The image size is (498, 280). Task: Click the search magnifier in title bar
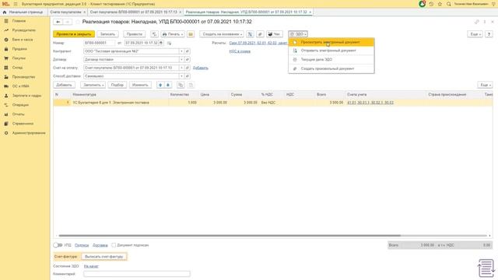click(x=449, y=4)
